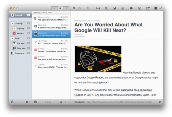Click '7 items' count in bottom bar
This screenshot has width=172, height=117.
coord(48,102)
